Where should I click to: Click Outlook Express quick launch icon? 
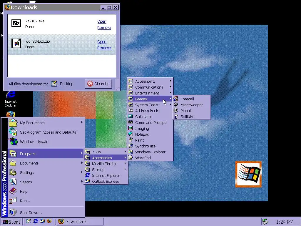42,221
